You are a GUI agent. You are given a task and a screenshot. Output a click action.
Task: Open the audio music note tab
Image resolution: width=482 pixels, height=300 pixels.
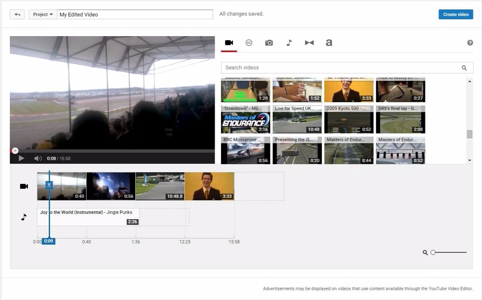(x=289, y=43)
